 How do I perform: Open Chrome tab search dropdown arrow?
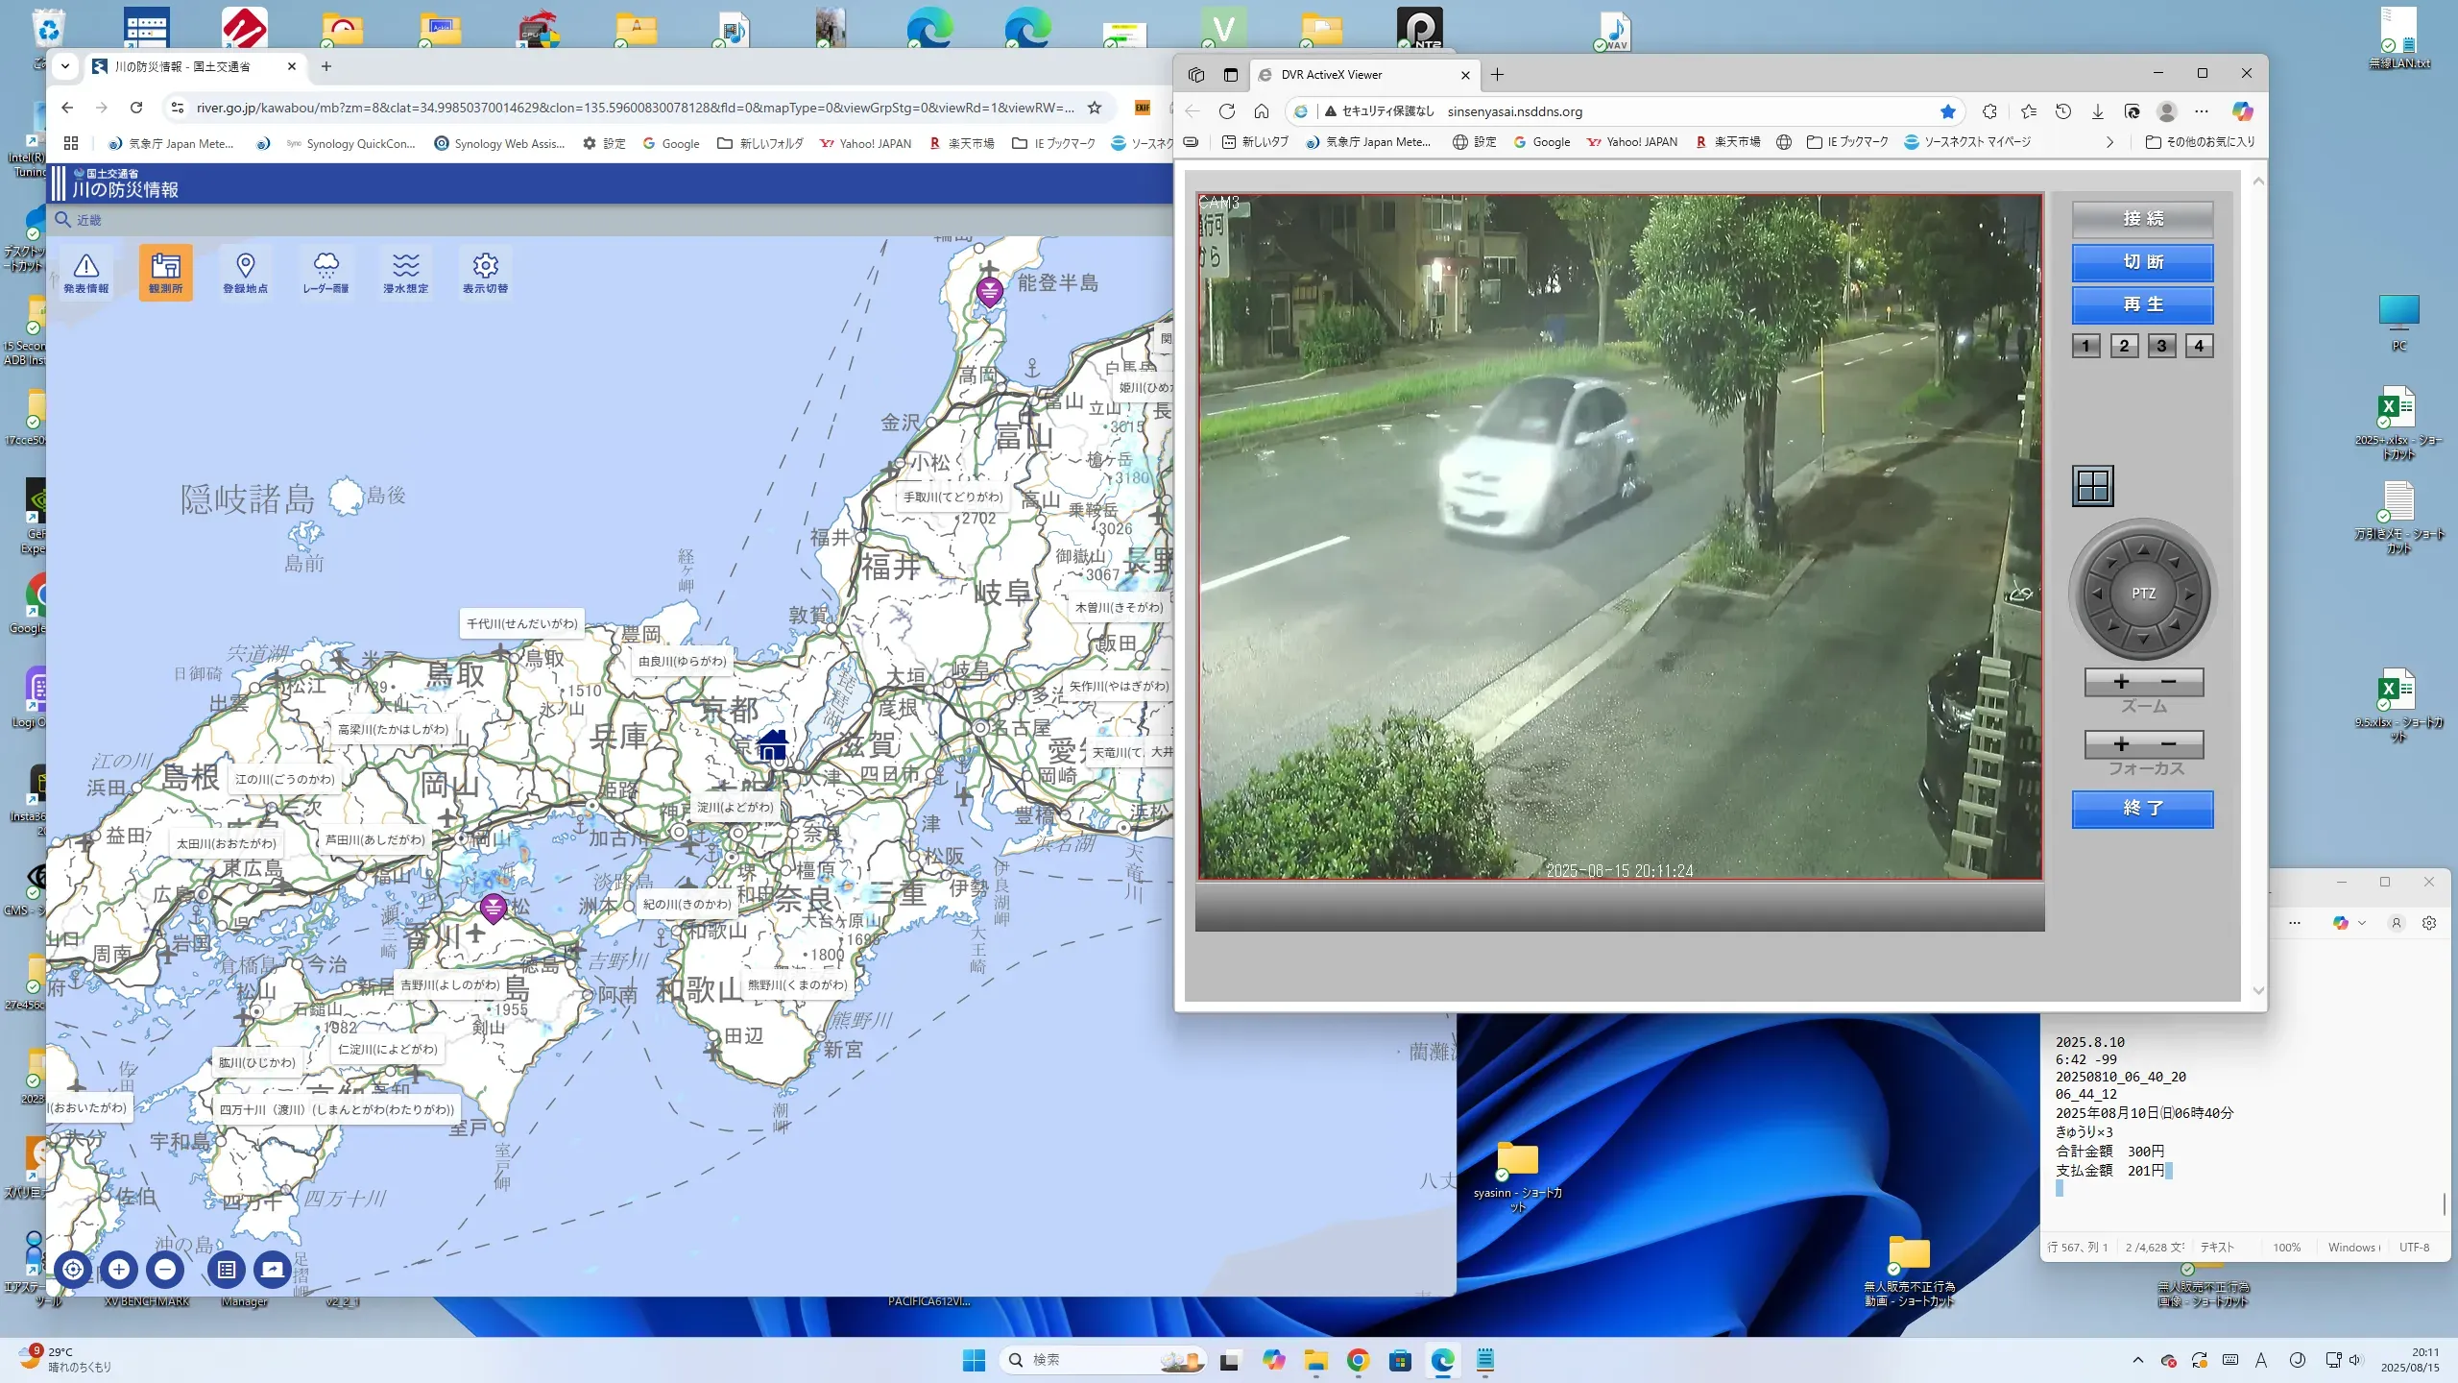click(65, 66)
